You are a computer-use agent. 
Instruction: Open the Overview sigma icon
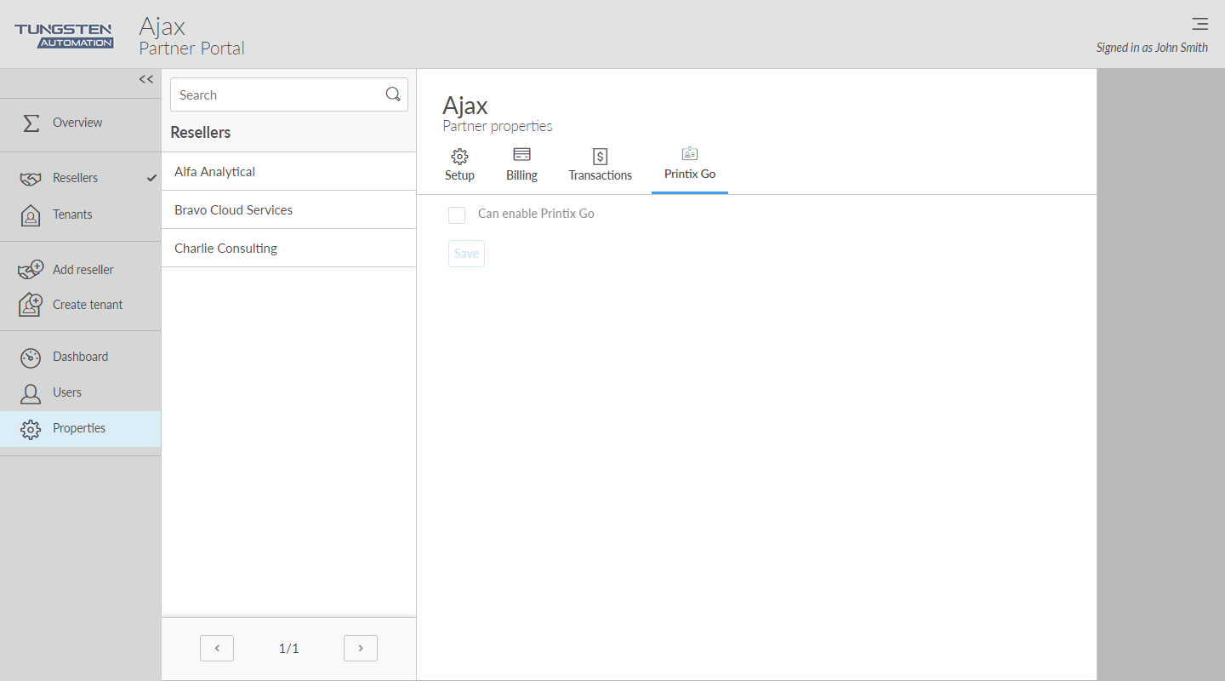coord(31,123)
